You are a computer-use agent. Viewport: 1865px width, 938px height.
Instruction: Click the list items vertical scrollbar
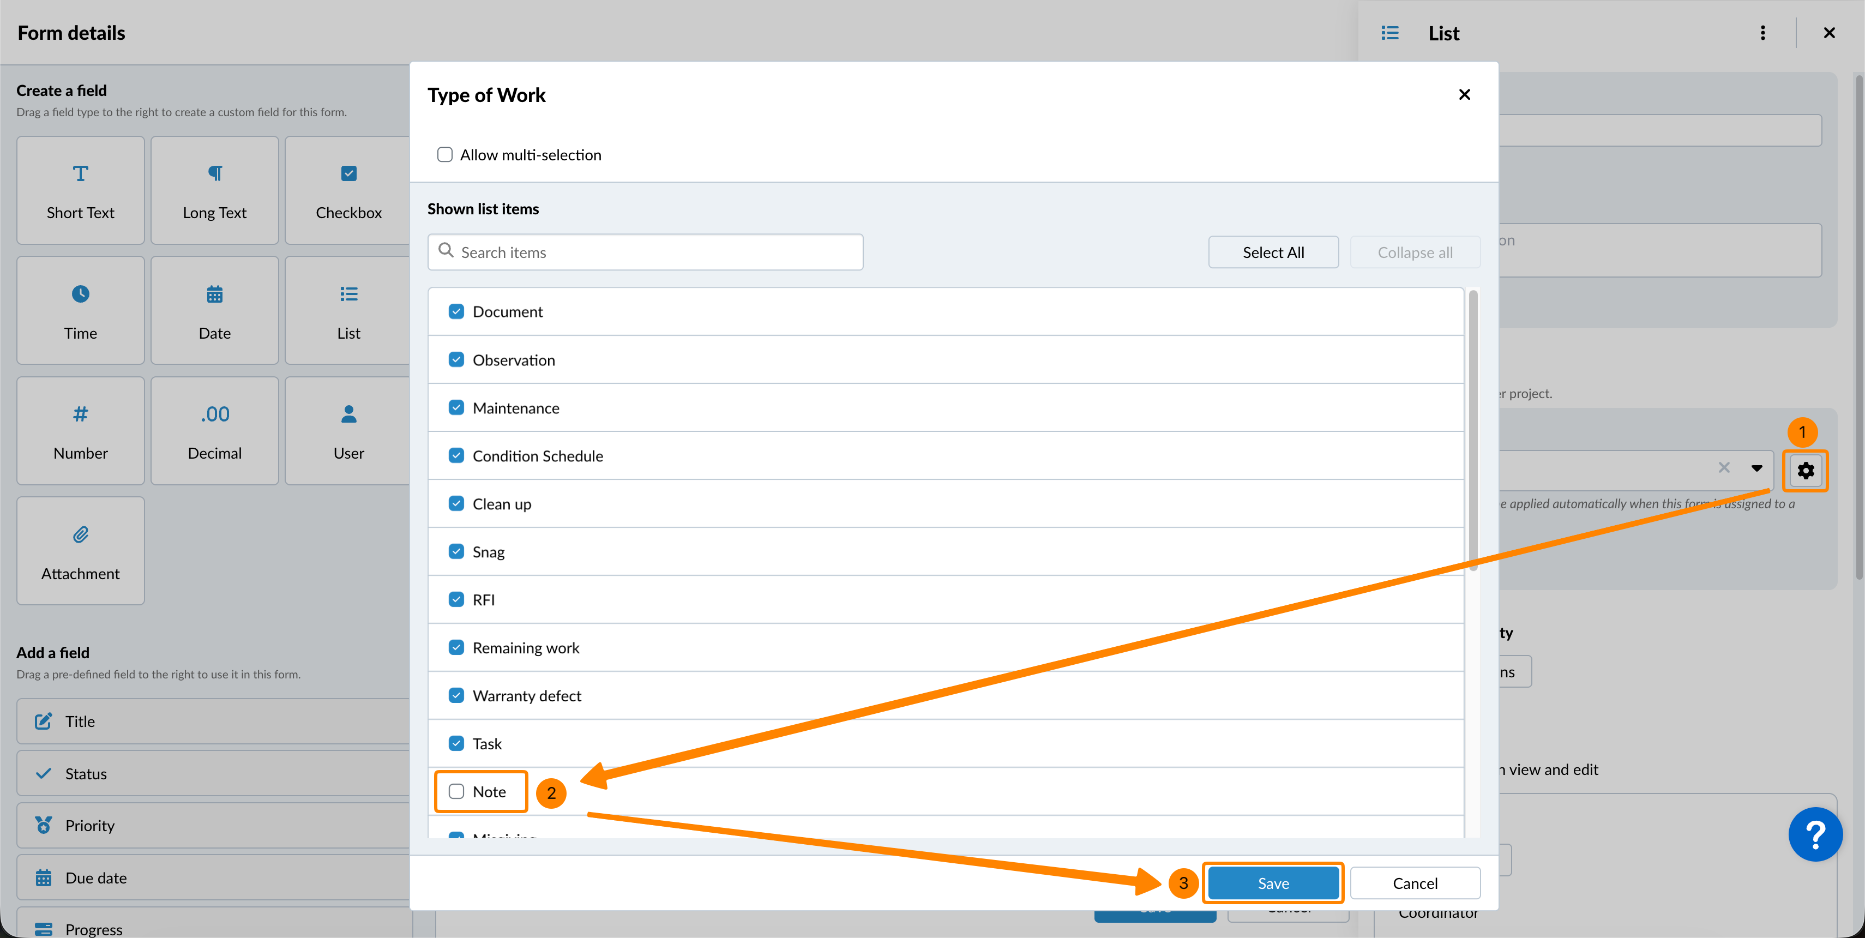(x=1472, y=431)
